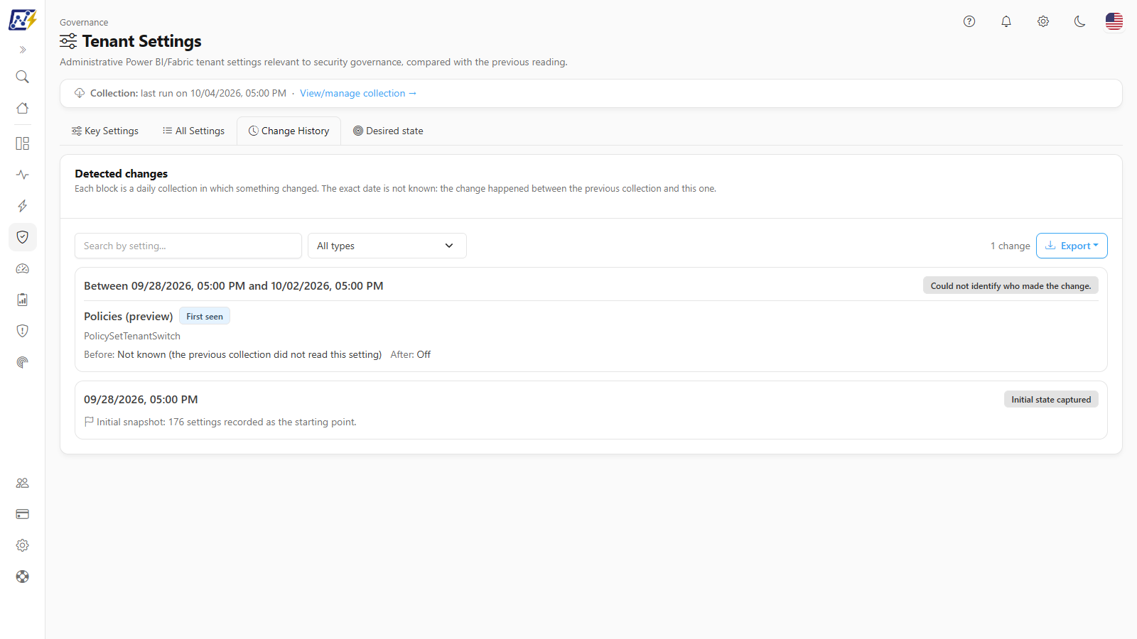This screenshot has height=639, width=1137.
Task: Open shield alert icon in sidebar
Action: pyautogui.click(x=23, y=331)
